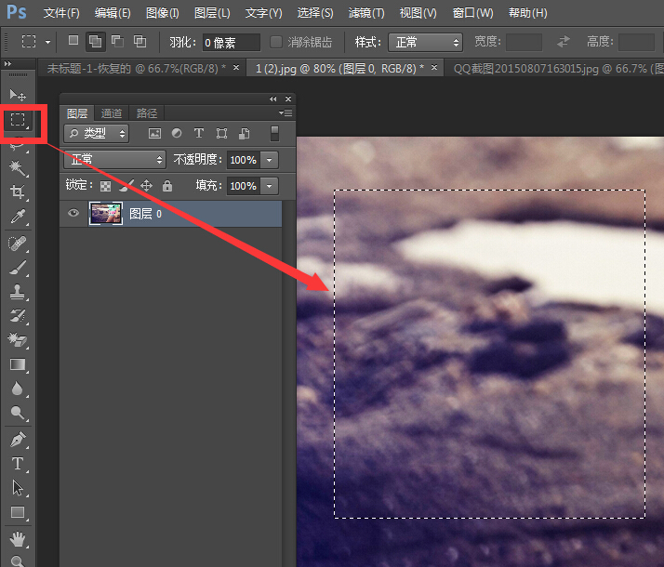Open the 窗口(W) menu
Viewport: 664px width, 567px height.
(472, 13)
